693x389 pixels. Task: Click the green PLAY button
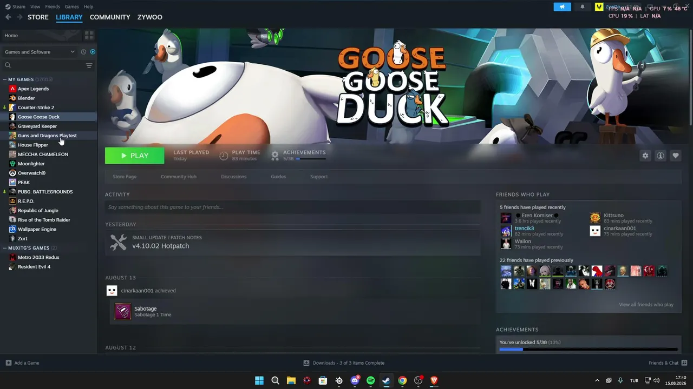[x=134, y=156]
